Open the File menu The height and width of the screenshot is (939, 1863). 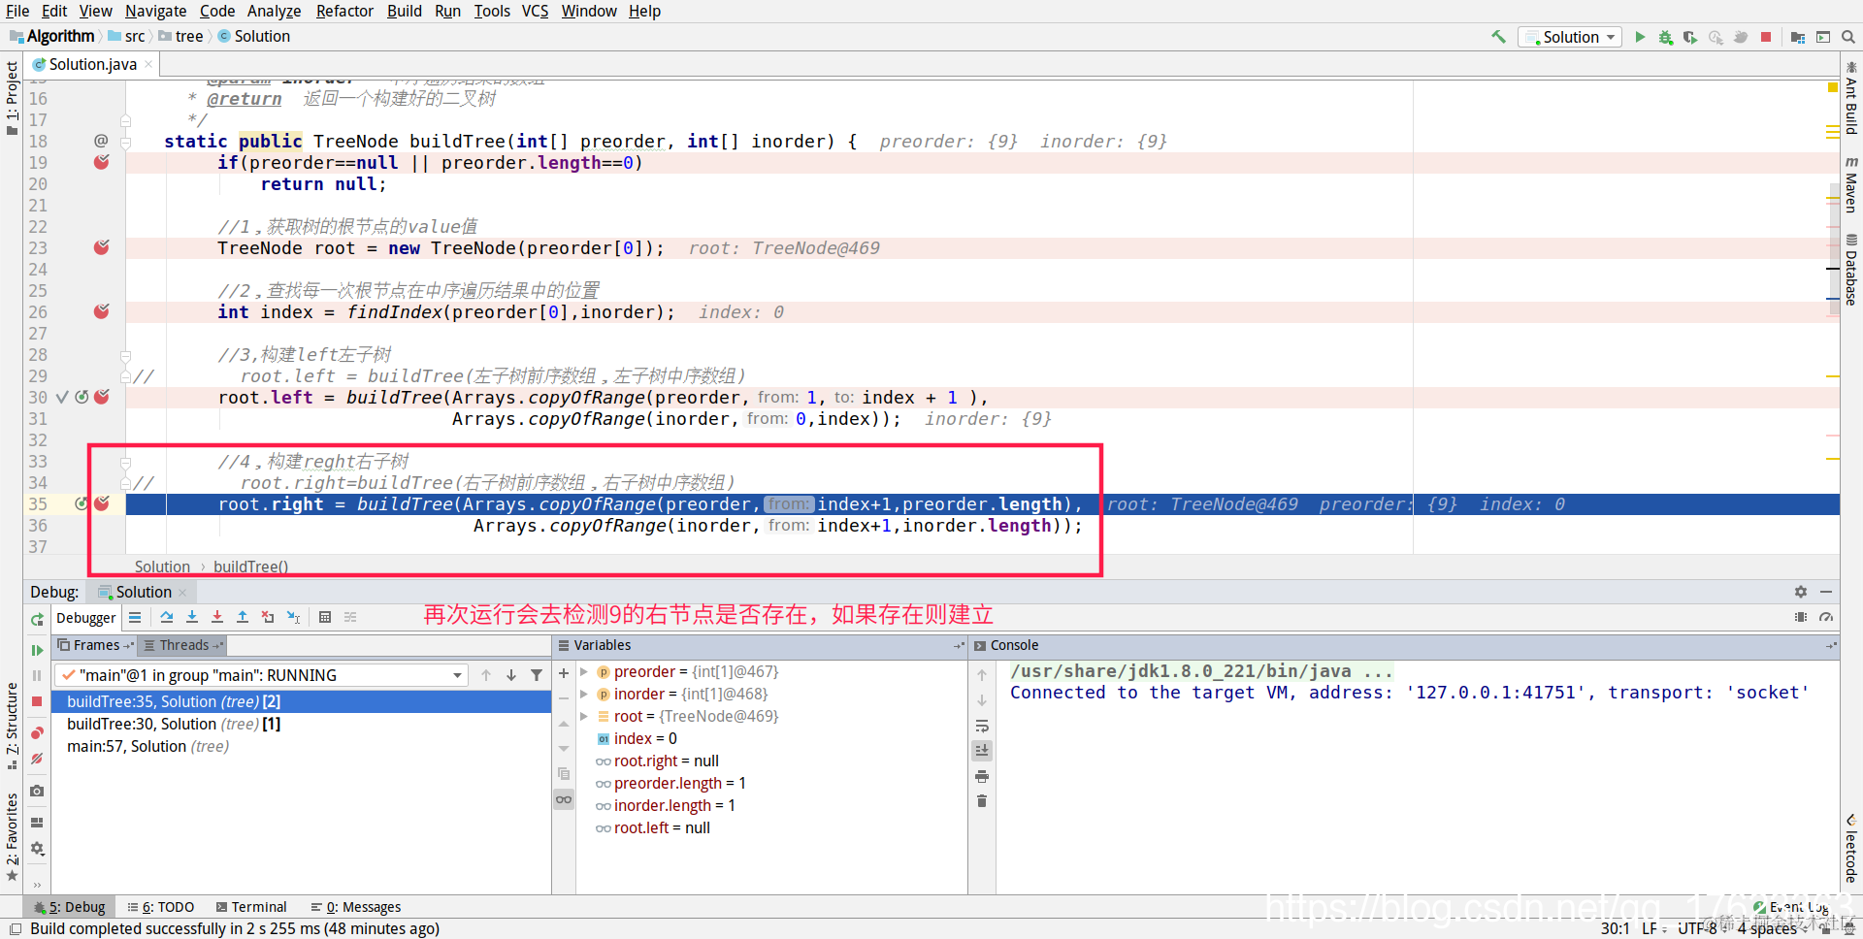[x=17, y=11]
